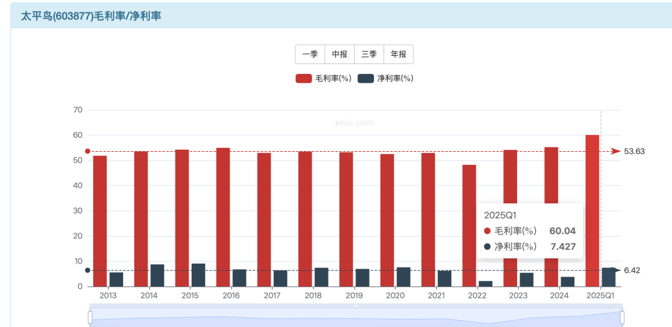Click the 2019 red gross margin bar
This screenshot has height=327, width=672.
(x=347, y=219)
